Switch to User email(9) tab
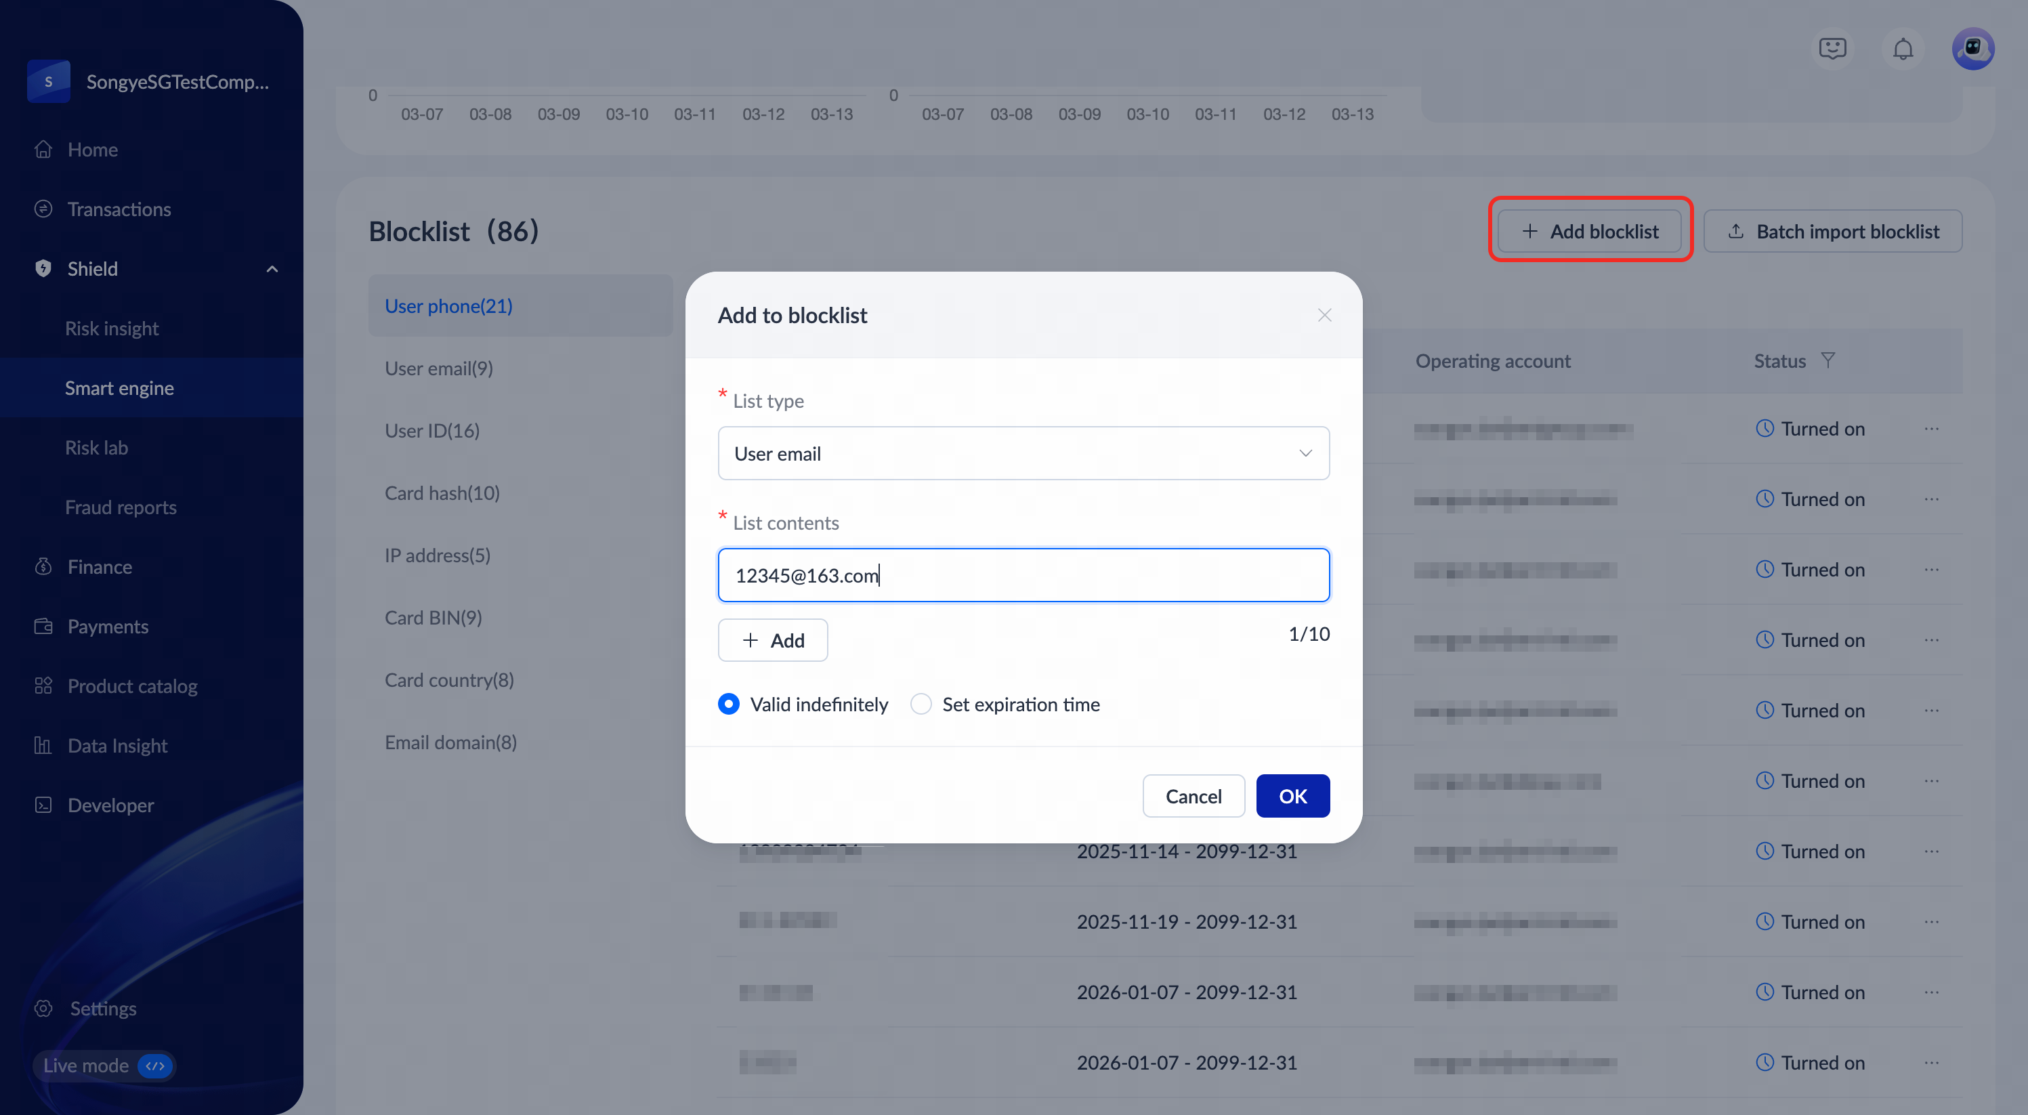Screen dimensions: 2028x1115 click(x=438, y=368)
